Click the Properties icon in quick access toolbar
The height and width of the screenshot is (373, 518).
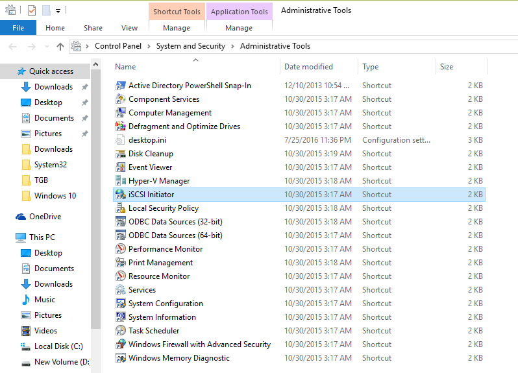(x=32, y=10)
